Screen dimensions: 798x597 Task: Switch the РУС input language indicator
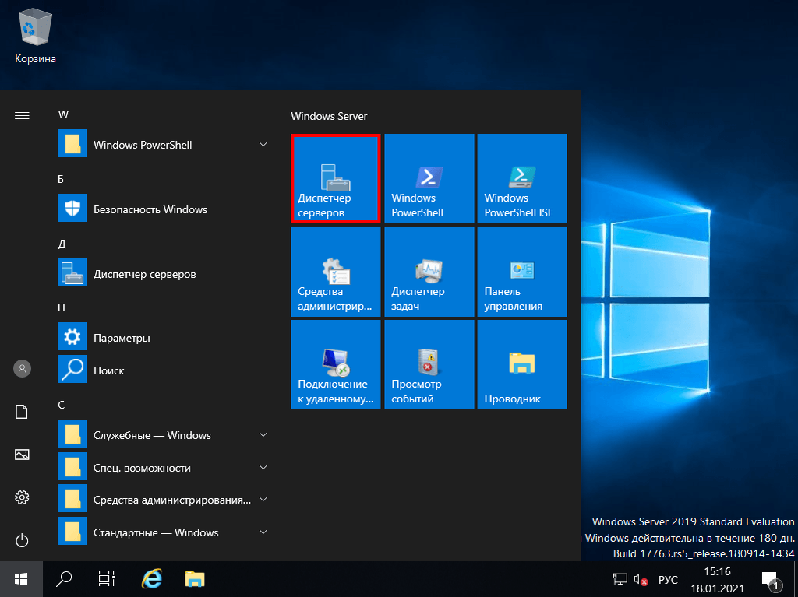coord(668,580)
